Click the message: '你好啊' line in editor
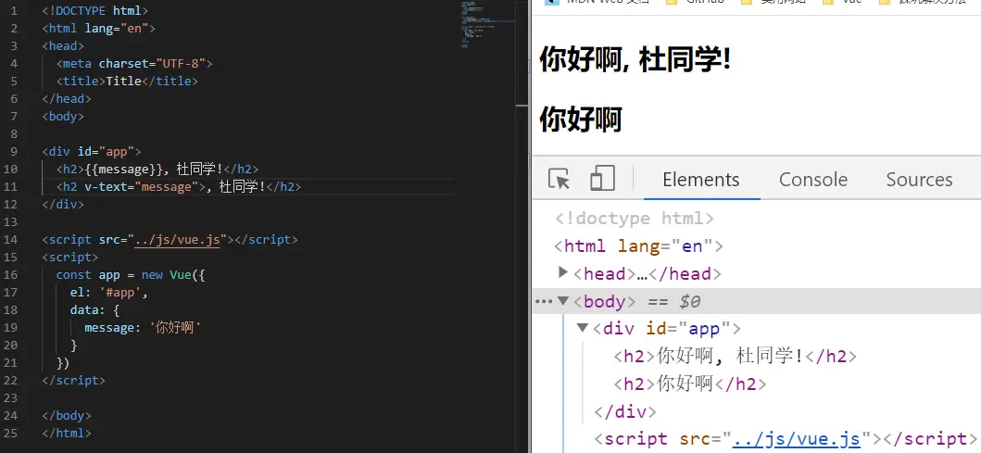 pyautogui.click(x=144, y=327)
